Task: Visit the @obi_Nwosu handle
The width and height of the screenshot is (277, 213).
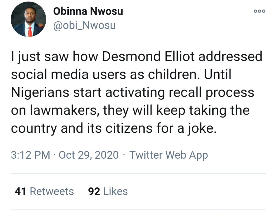Action: tap(84, 25)
